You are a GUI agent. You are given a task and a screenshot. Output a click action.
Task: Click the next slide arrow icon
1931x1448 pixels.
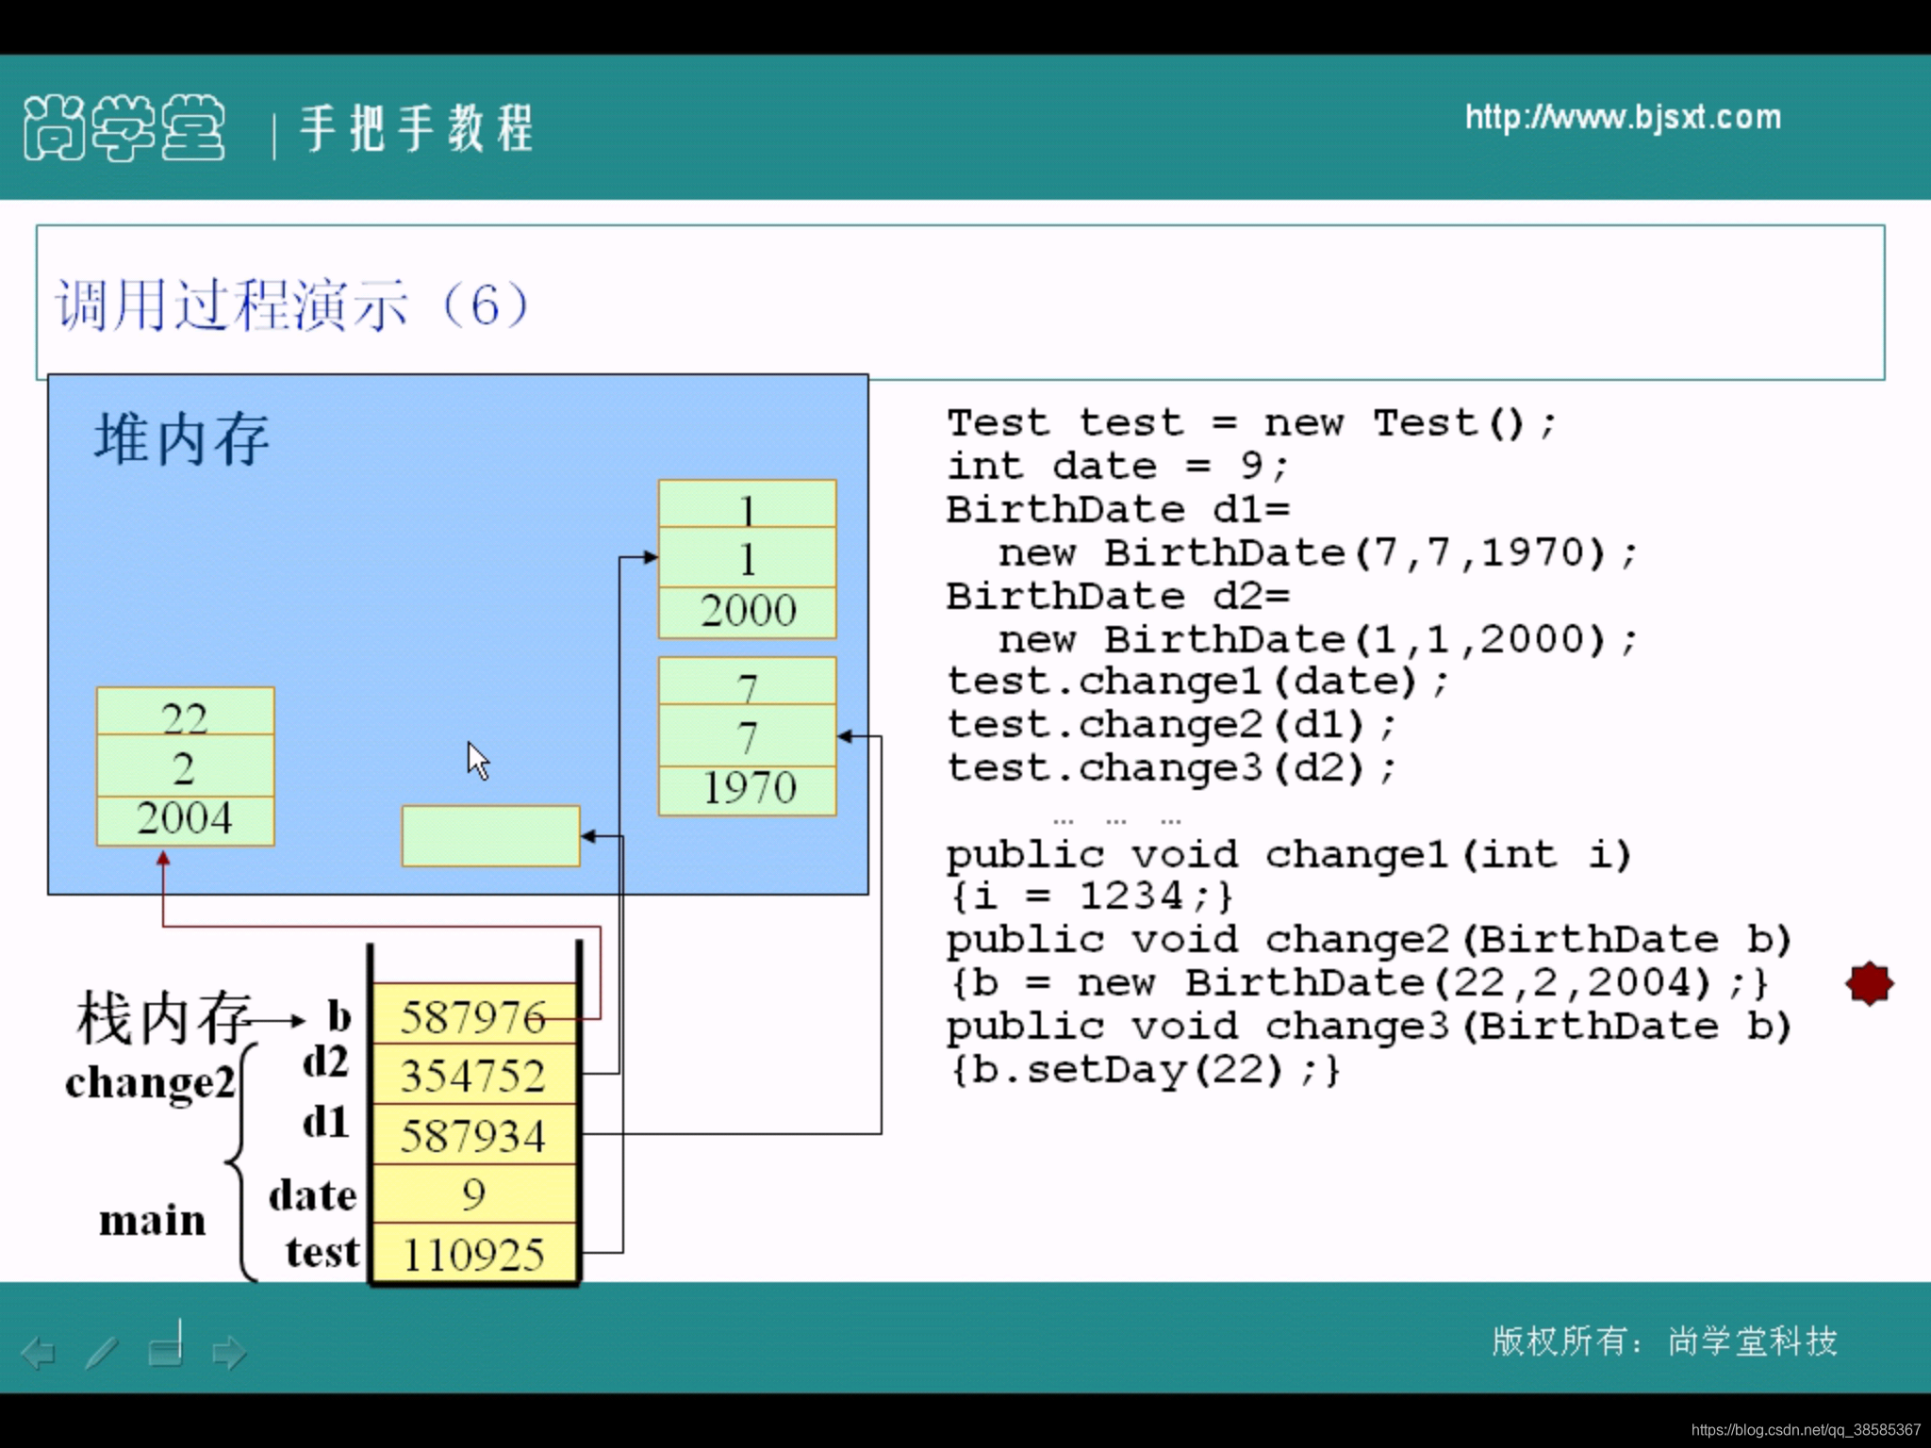(x=229, y=1353)
